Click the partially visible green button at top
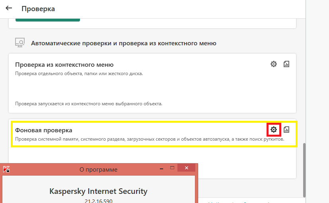This screenshot has height=203, width=329. [48, 19]
